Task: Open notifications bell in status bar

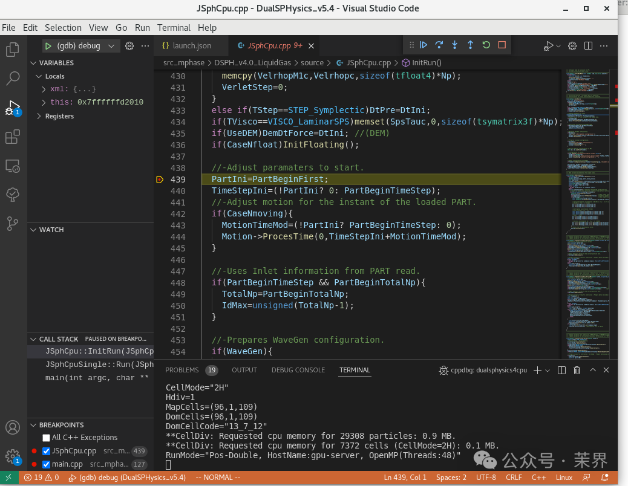Action: (x=605, y=478)
